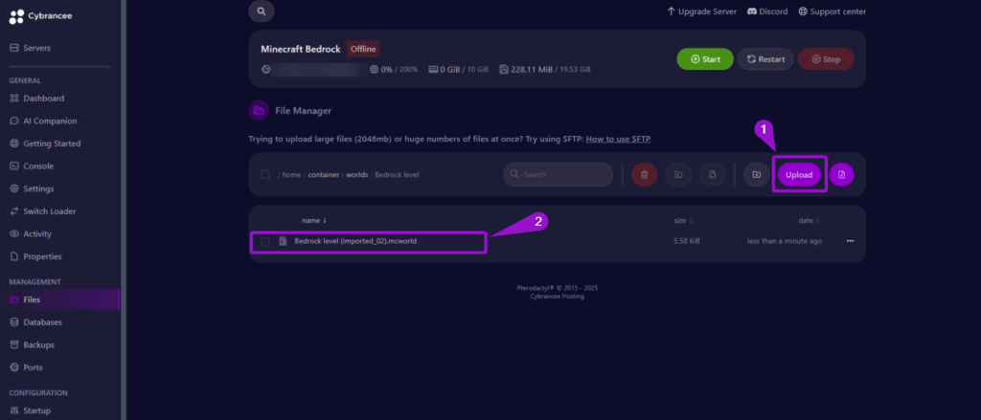Navigate to worlds in breadcrumb path
Viewport: 981px width, 420px height.
click(357, 174)
